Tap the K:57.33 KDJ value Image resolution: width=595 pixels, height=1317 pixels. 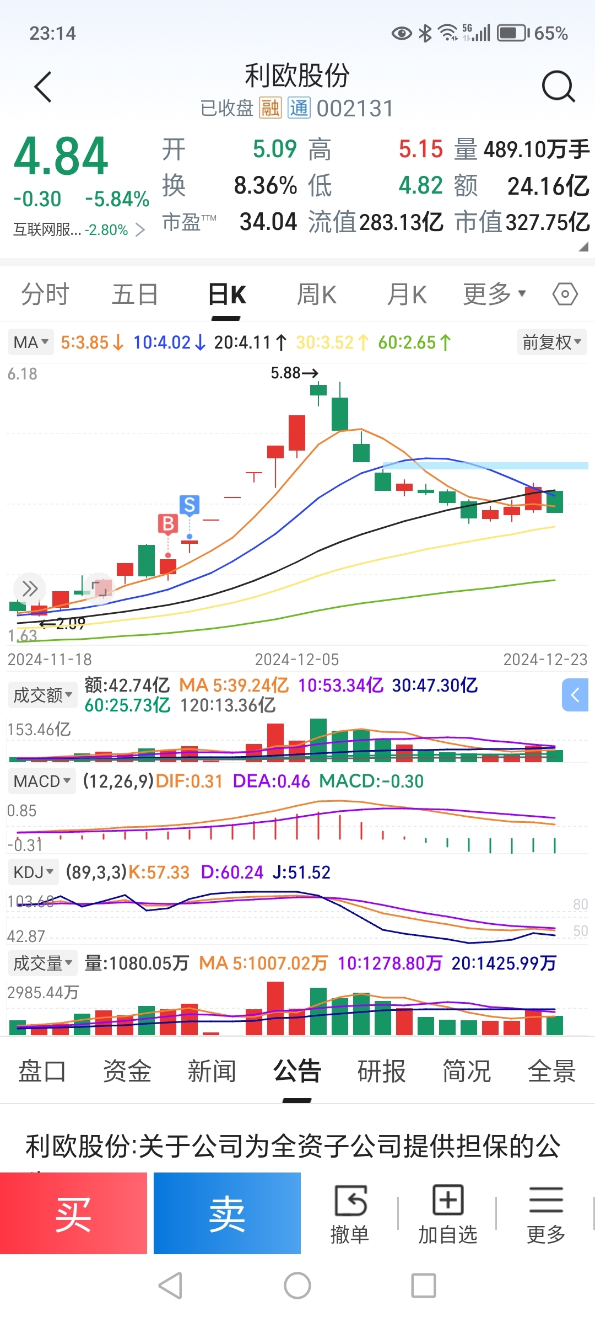(x=159, y=872)
